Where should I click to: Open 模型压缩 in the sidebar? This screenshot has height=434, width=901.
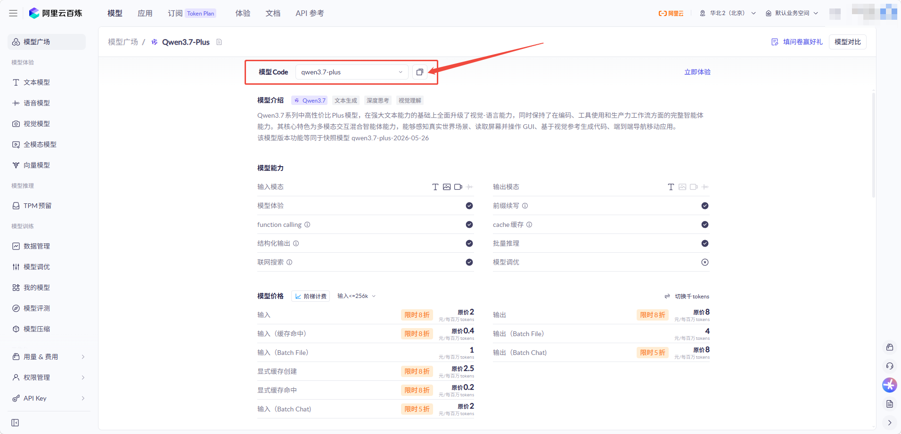(x=47, y=329)
